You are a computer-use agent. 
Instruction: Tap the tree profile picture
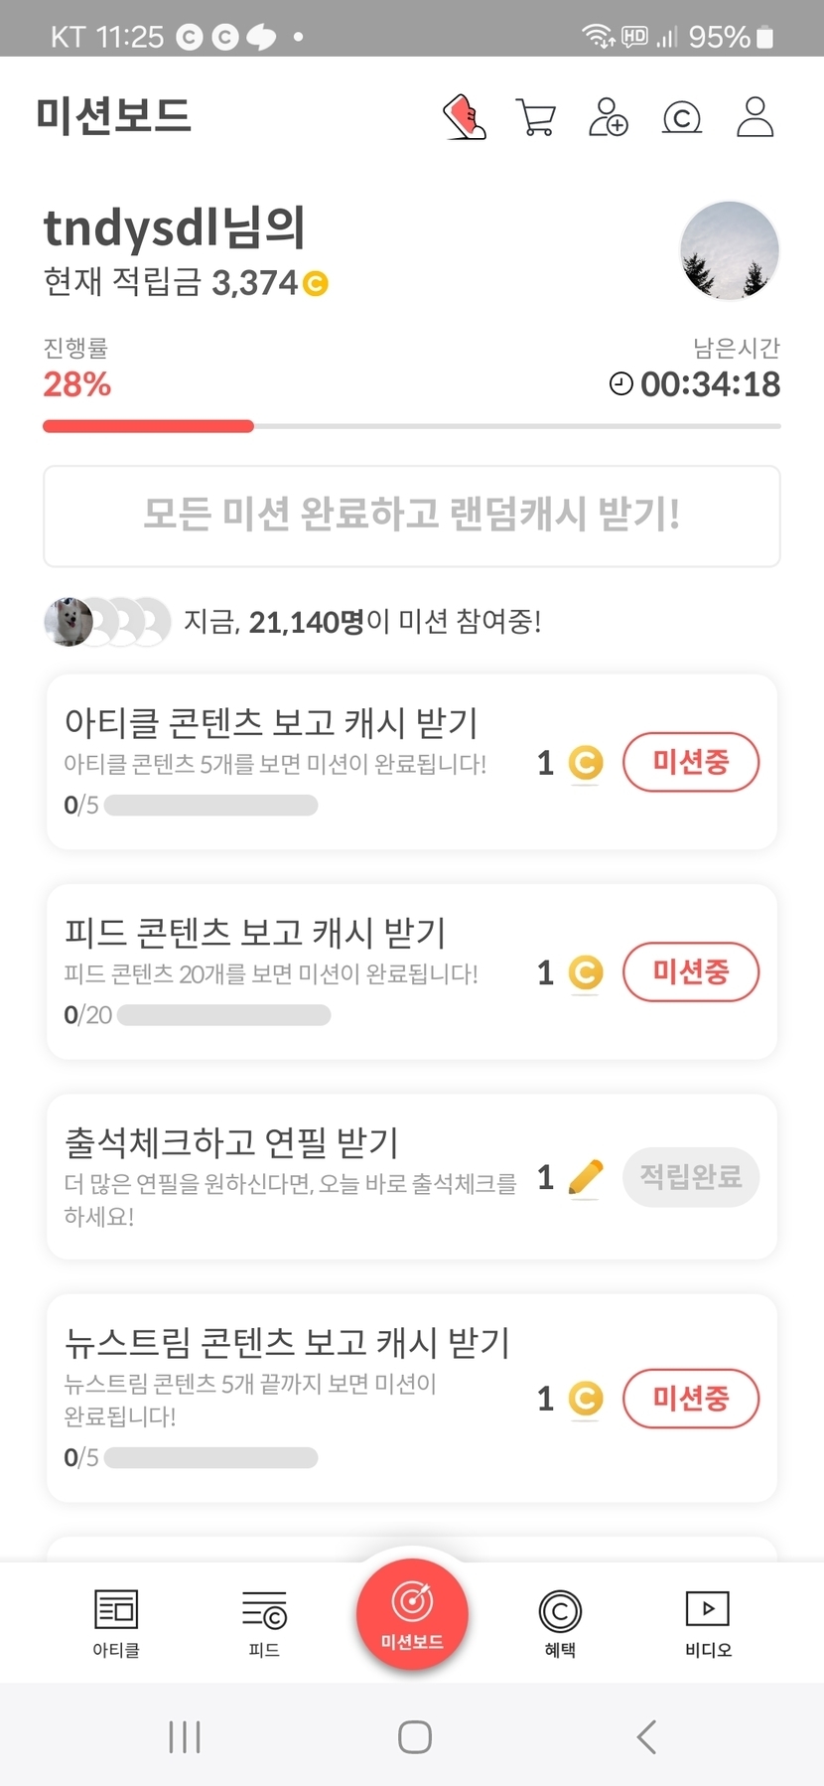point(730,251)
